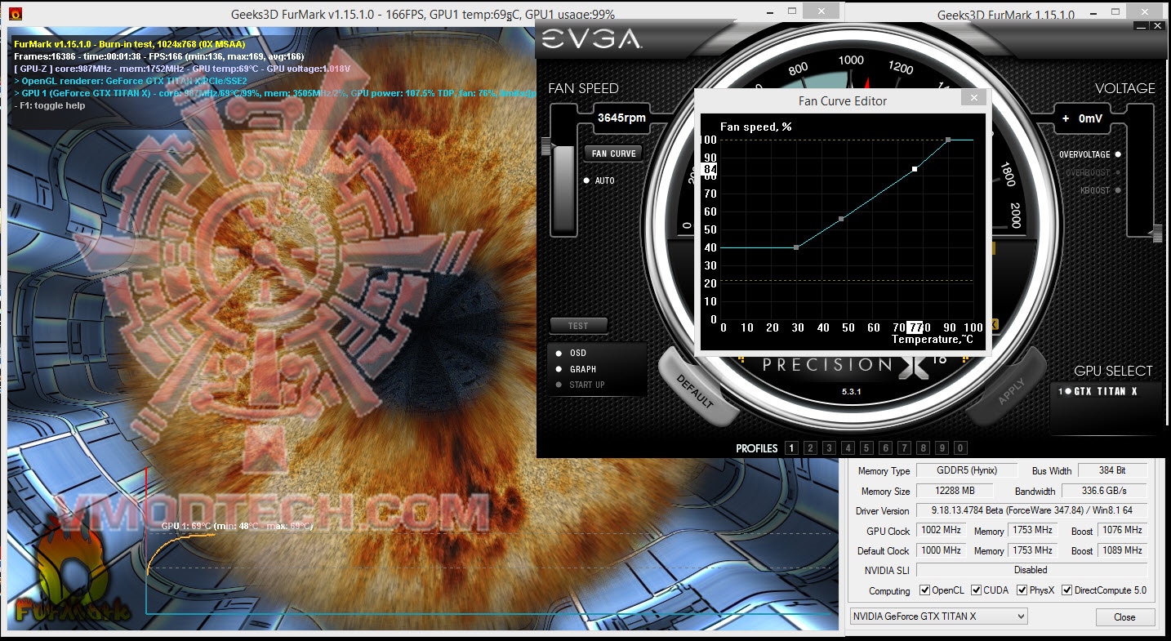This screenshot has height=641, width=1171.
Task: Click the Precision X version text 5.3.1
Action: pos(853,392)
